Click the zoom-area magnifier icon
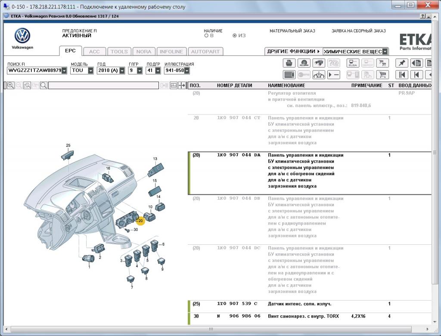 (x=27, y=86)
